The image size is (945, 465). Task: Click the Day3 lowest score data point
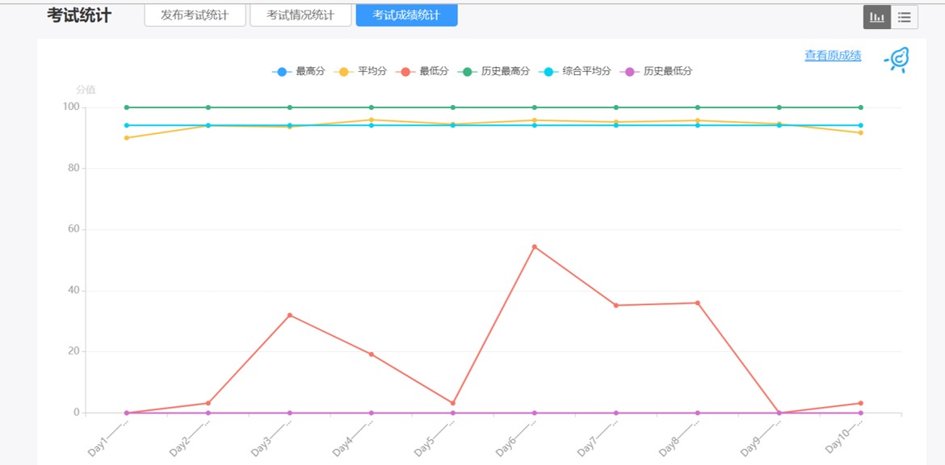coord(290,315)
